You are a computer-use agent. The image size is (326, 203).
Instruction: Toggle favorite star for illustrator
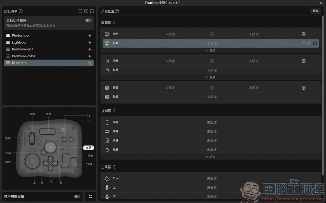(90, 63)
